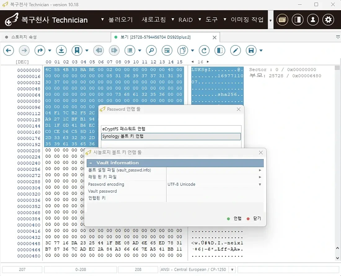This screenshot has height=276, width=341.
Task: Click the back arrow toolbar icon
Action: [9, 50]
